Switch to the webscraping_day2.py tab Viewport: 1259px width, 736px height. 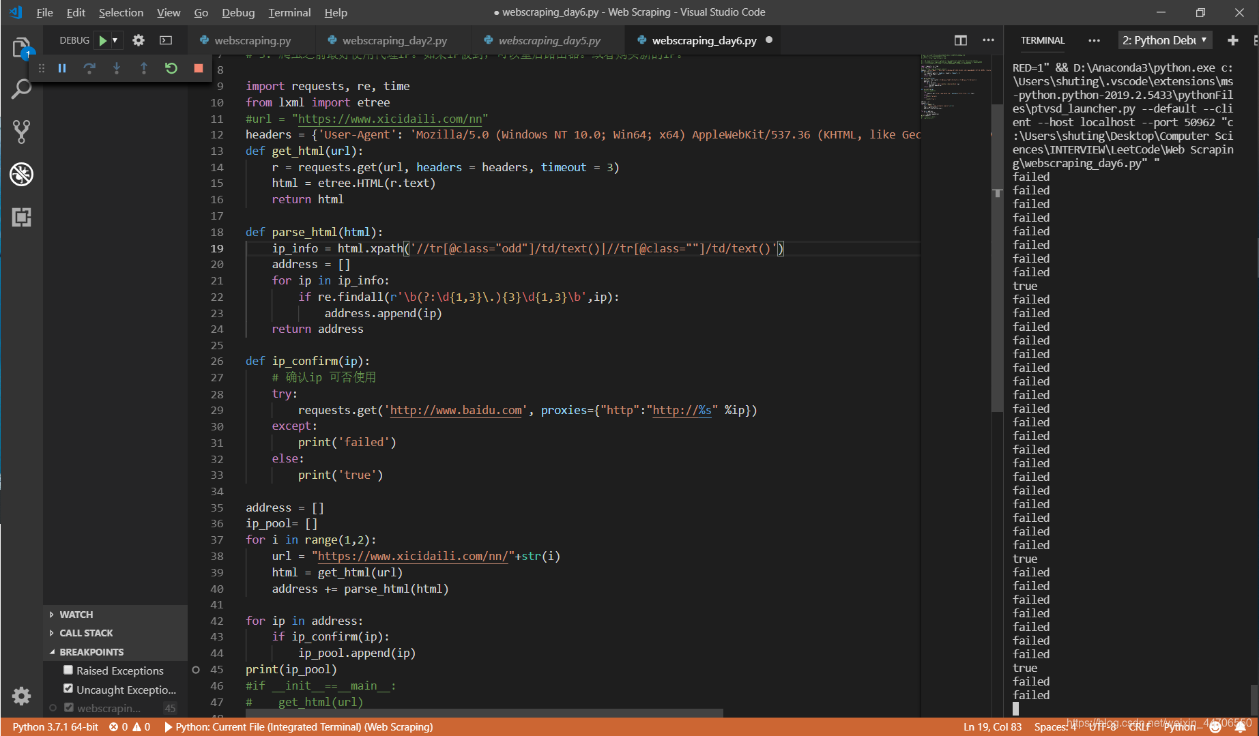click(x=394, y=40)
